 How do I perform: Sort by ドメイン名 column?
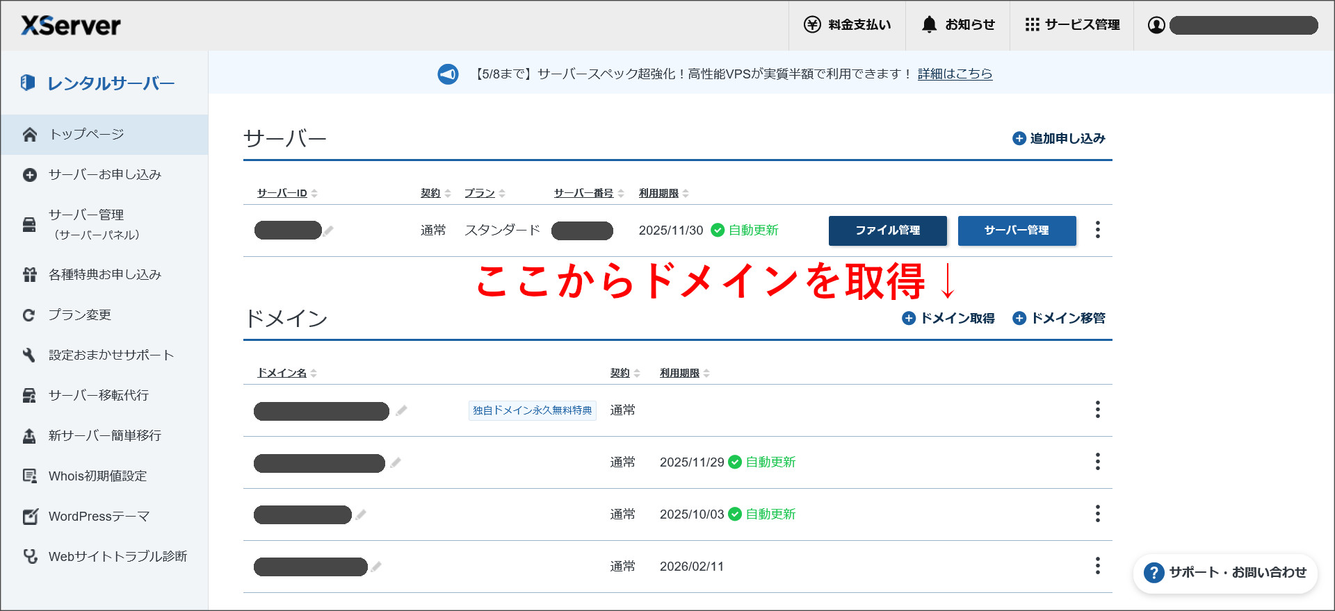pyautogui.click(x=287, y=373)
